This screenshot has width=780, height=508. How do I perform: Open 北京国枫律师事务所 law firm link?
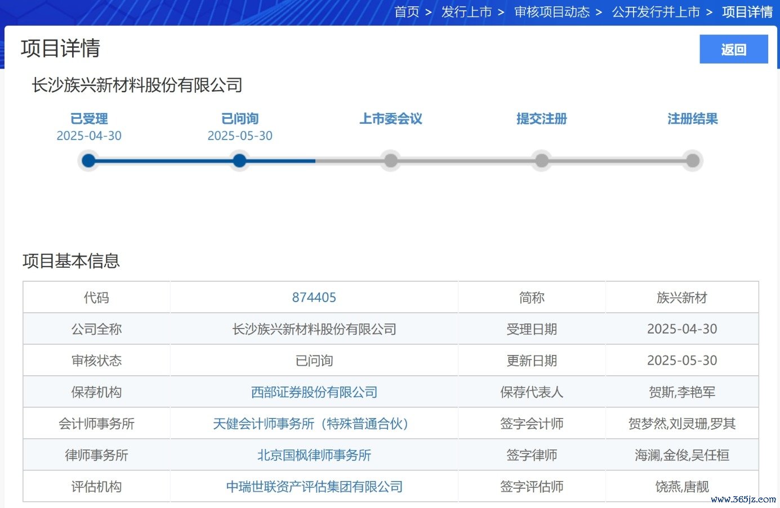314,455
